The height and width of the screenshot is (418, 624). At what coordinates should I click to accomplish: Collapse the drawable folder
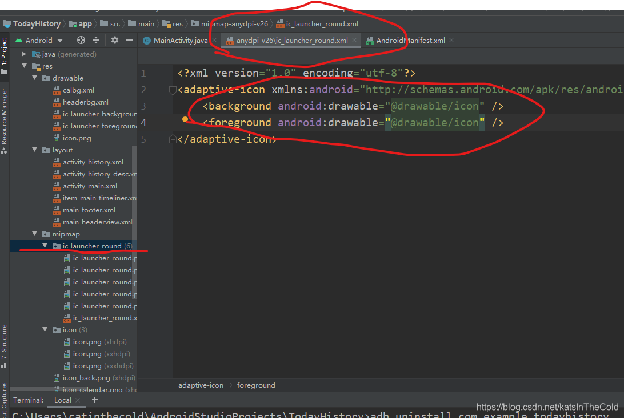[35, 78]
